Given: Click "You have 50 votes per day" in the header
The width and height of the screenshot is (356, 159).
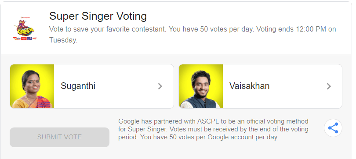Looking at the screenshot, I should pyautogui.click(x=211, y=29).
